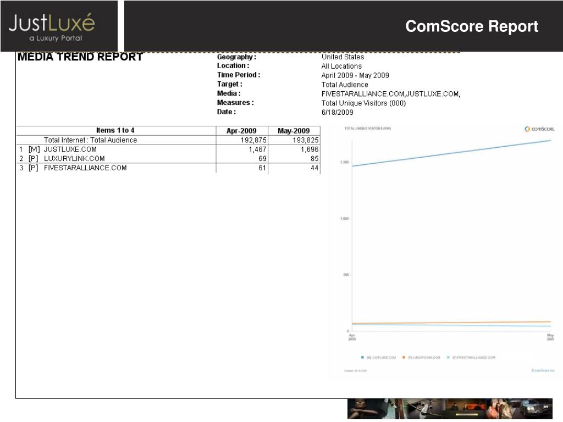
Task: Click the '192,875' Apr-2009 cell
Action: [253, 140]
